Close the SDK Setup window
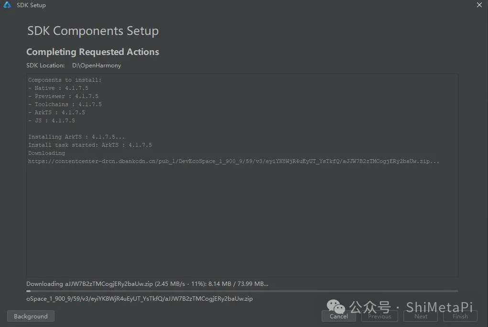Image resolution: width=488 pixels, height=327 pixels. 479,5
